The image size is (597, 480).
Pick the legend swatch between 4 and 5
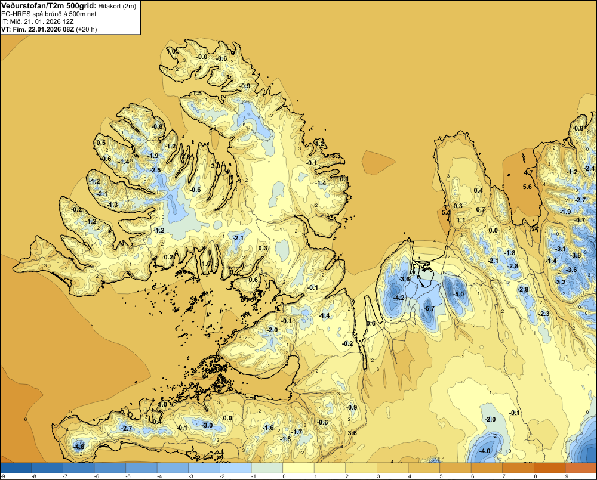tap(424, 468)
